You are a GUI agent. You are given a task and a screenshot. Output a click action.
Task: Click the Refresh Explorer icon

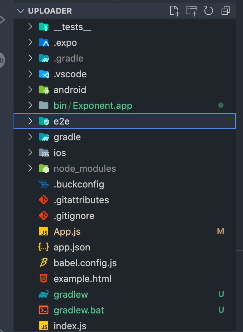coord(209,11)
